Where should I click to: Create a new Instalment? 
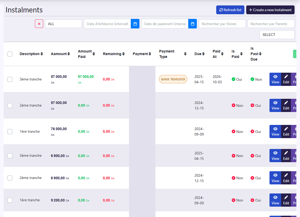click(270, 10)
